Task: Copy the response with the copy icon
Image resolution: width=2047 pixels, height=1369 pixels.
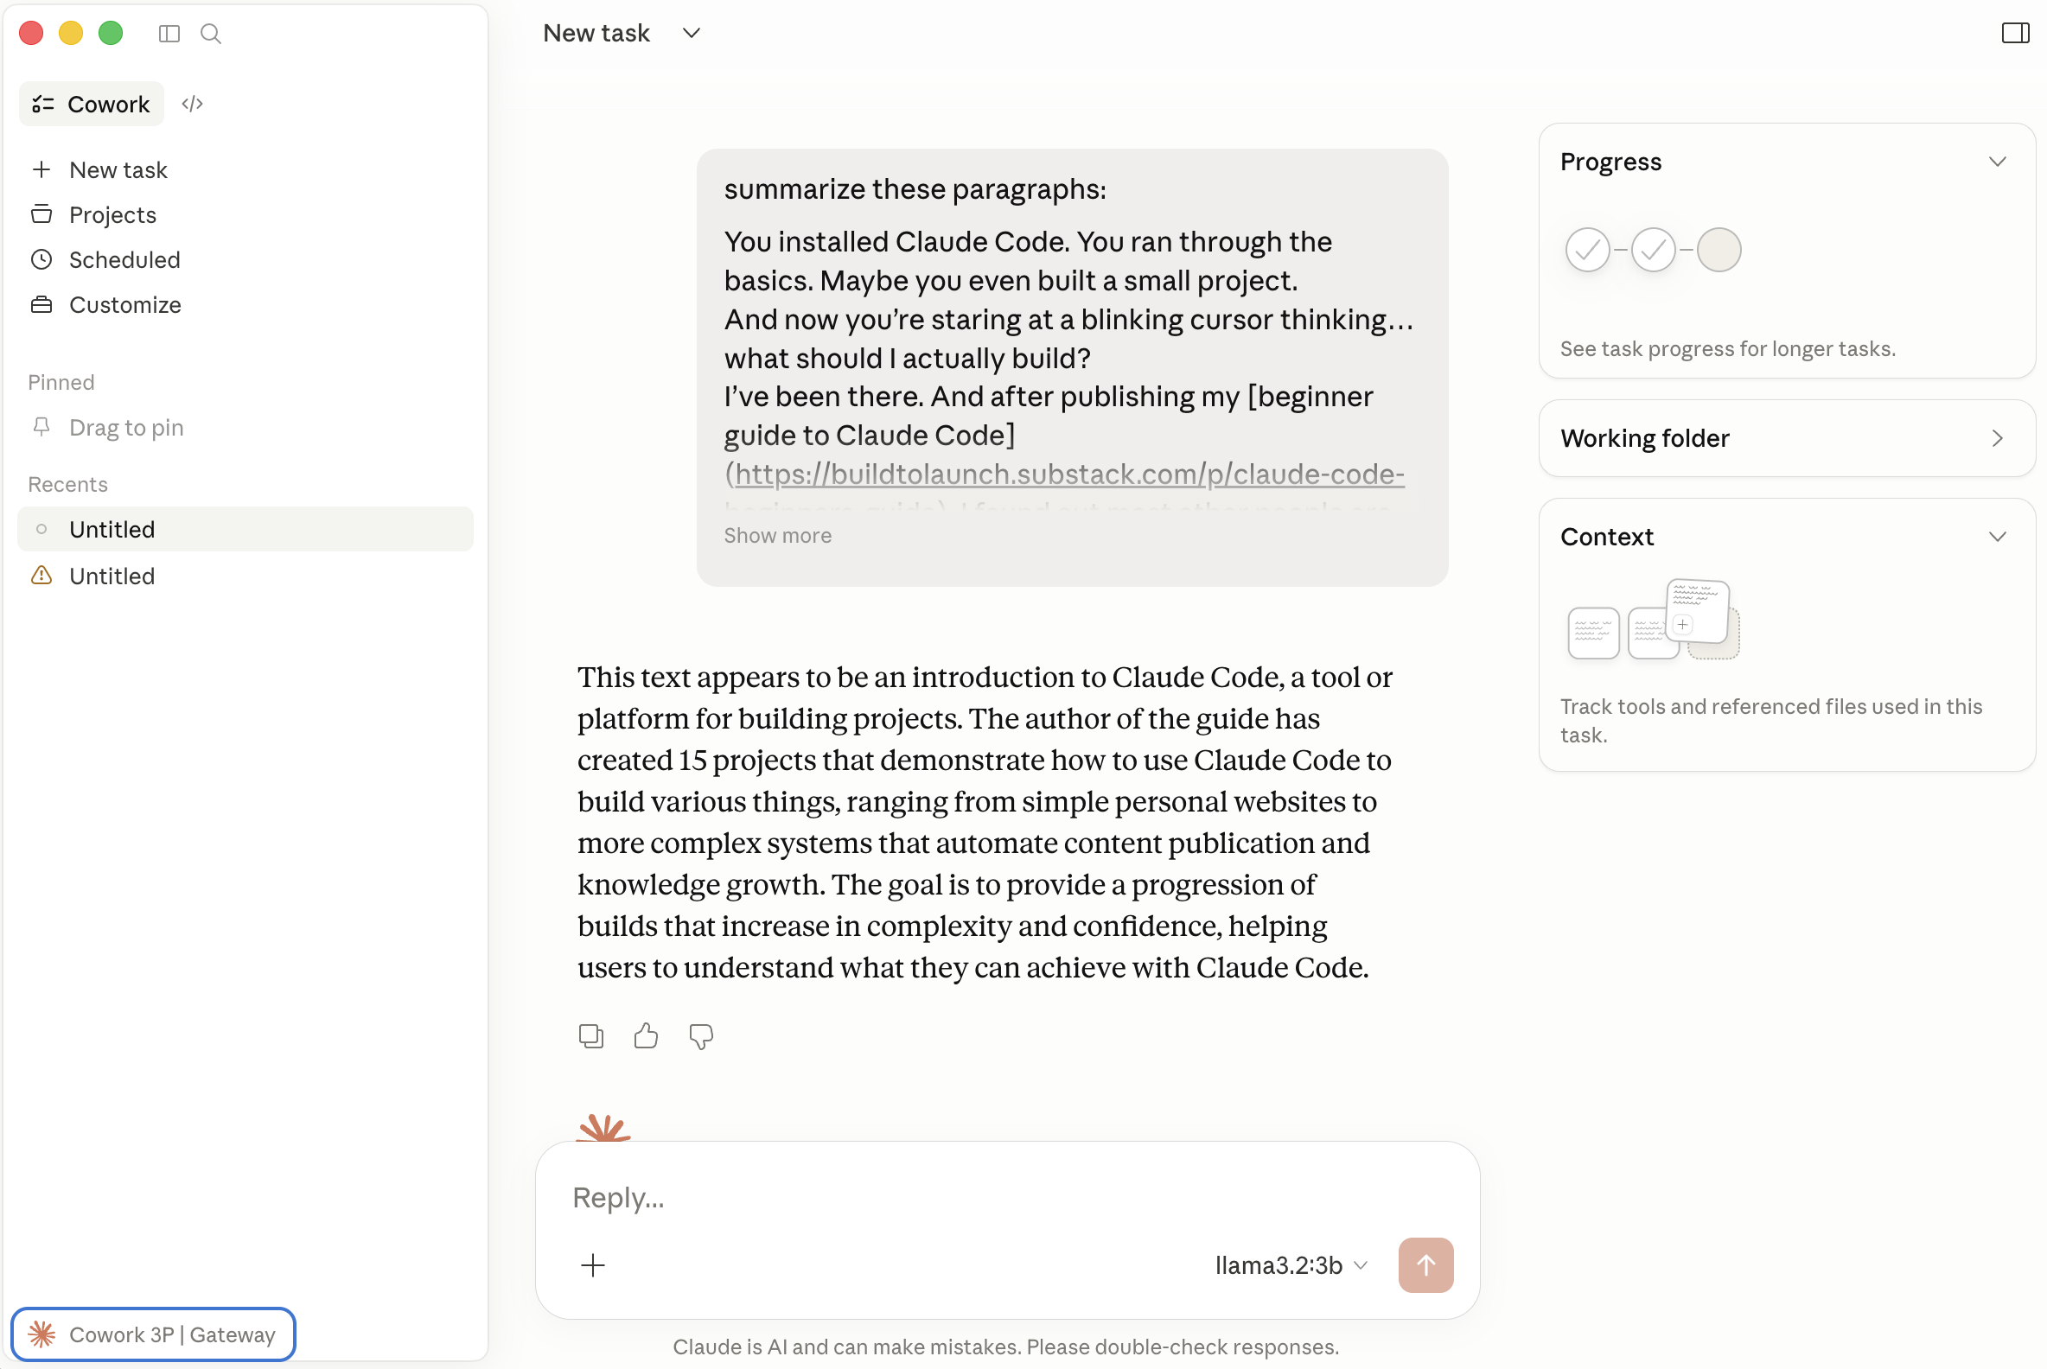Action: pos(591,1036)
